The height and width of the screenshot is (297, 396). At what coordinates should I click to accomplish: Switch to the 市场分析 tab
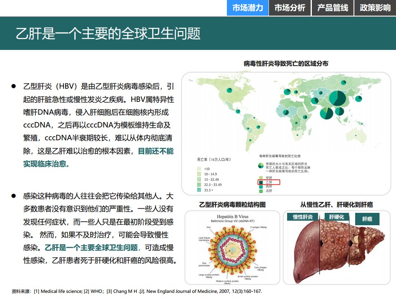(290, 8)
